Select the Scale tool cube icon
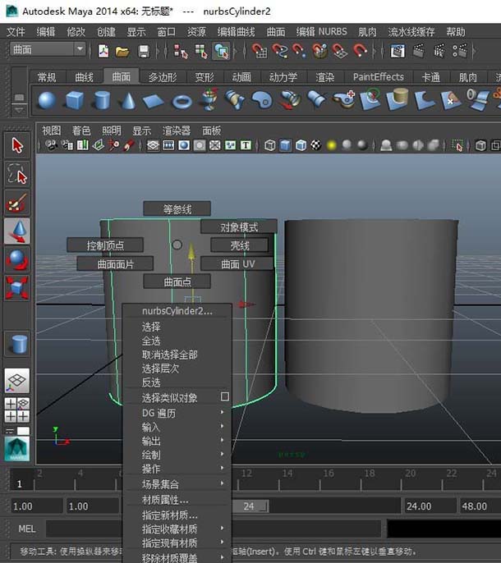The width and height of the screenshot is (501, 563). coord(17,288)
